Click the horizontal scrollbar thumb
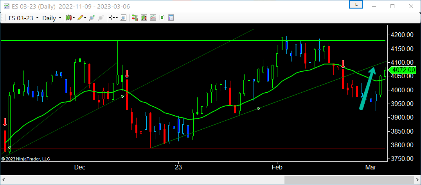Viewport: 421px width, 185px height. [349, 180]
